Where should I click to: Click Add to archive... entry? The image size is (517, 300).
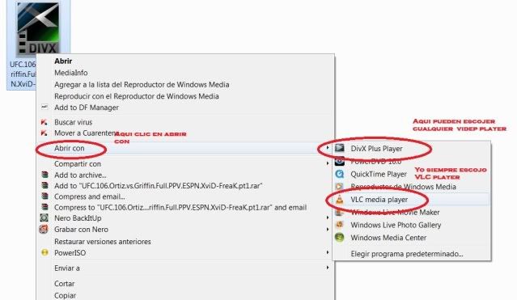pyautogui.click(x=80, y=175)
